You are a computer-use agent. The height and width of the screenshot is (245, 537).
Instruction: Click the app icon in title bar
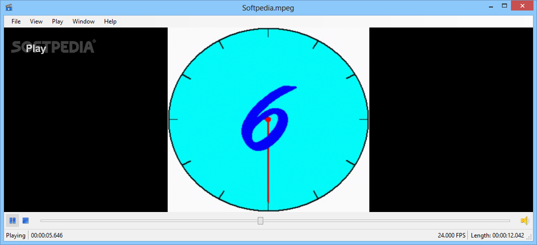(9, 7)
